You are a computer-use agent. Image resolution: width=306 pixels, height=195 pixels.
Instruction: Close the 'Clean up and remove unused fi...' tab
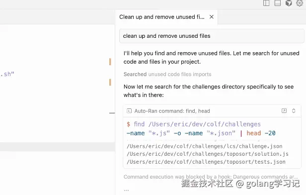click(x=212, y=17)
